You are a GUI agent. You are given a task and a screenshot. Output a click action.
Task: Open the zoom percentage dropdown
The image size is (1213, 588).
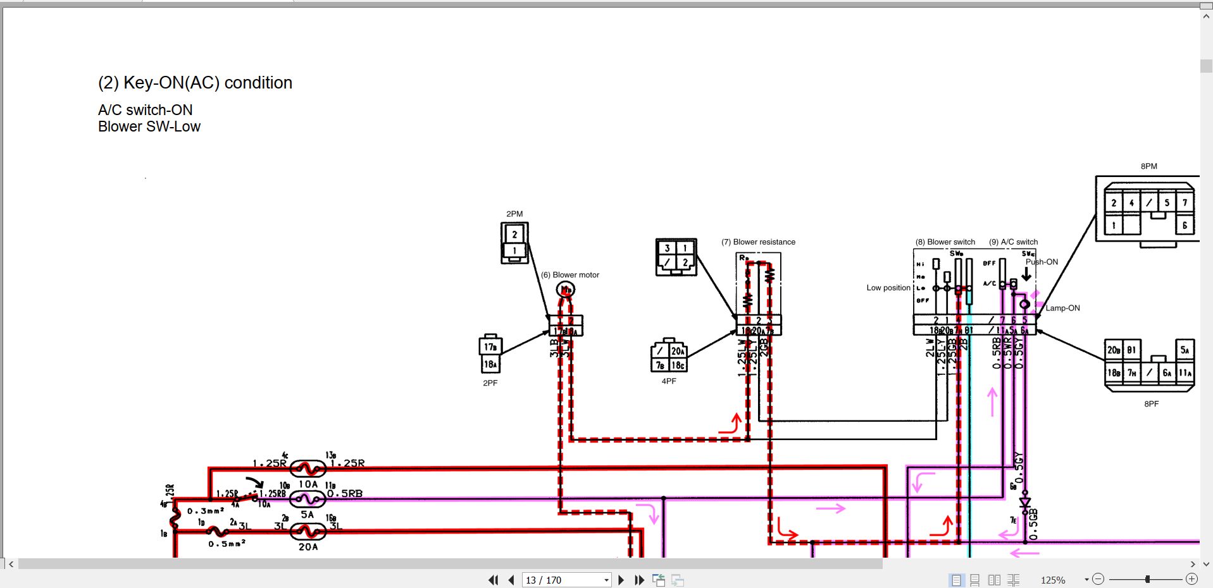[1086, 580]
